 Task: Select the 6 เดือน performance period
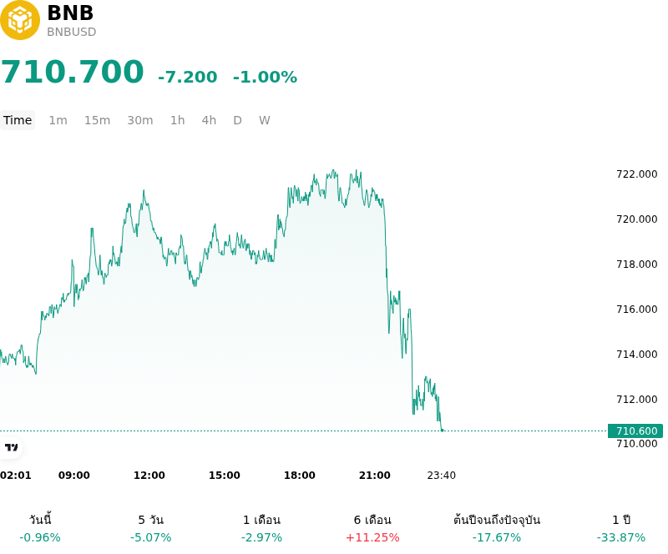coord(372,529)
